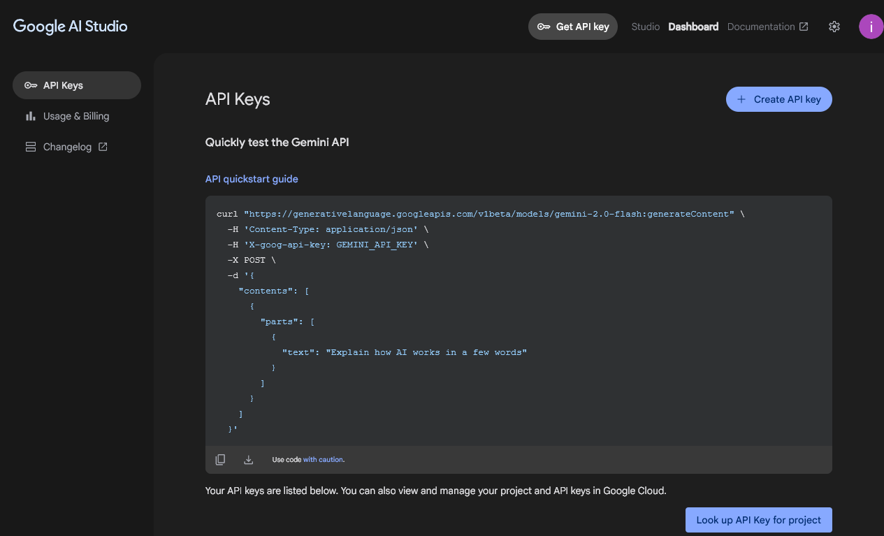Screen dimensions: 884x536
Task: Open settings via the gear icon
Action: (x=834, y=27)
